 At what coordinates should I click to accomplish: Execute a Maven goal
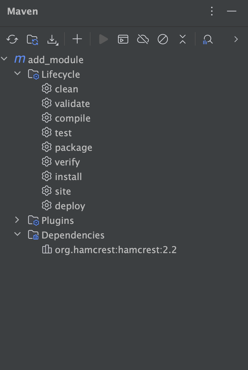(123, 39)
